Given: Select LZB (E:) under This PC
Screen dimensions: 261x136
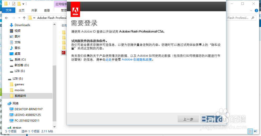Looking at the screenshot, I should [x=20, y=71].
